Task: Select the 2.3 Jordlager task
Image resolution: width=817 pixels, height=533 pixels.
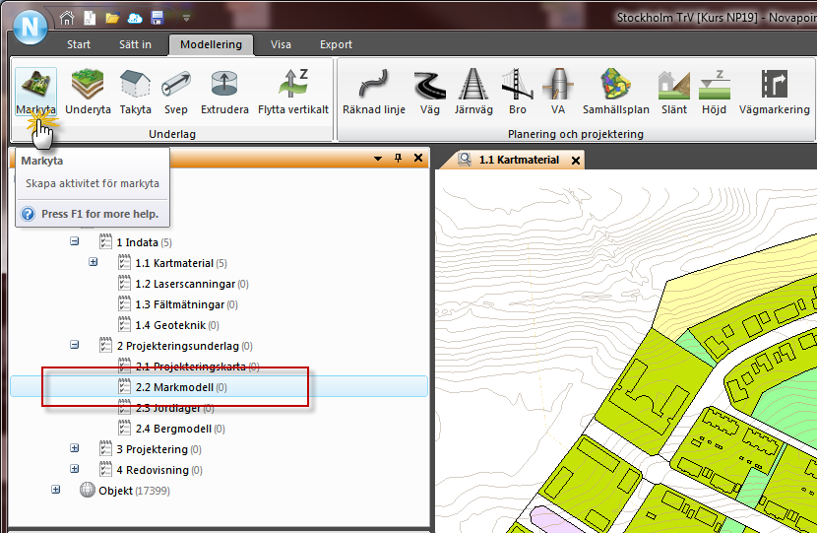Action: 174,408
